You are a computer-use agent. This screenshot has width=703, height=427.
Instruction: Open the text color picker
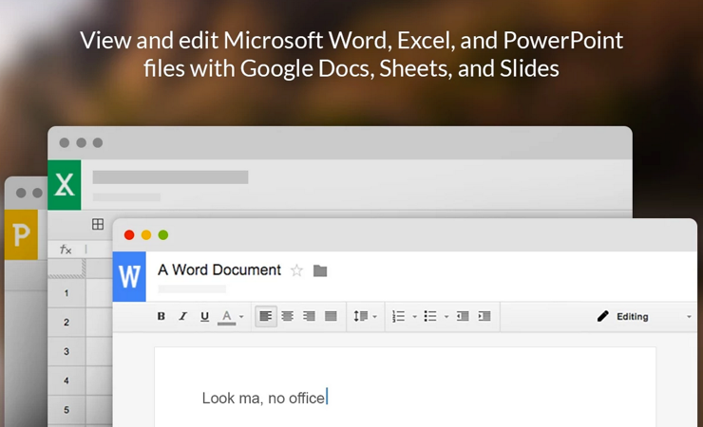(228, 316)
